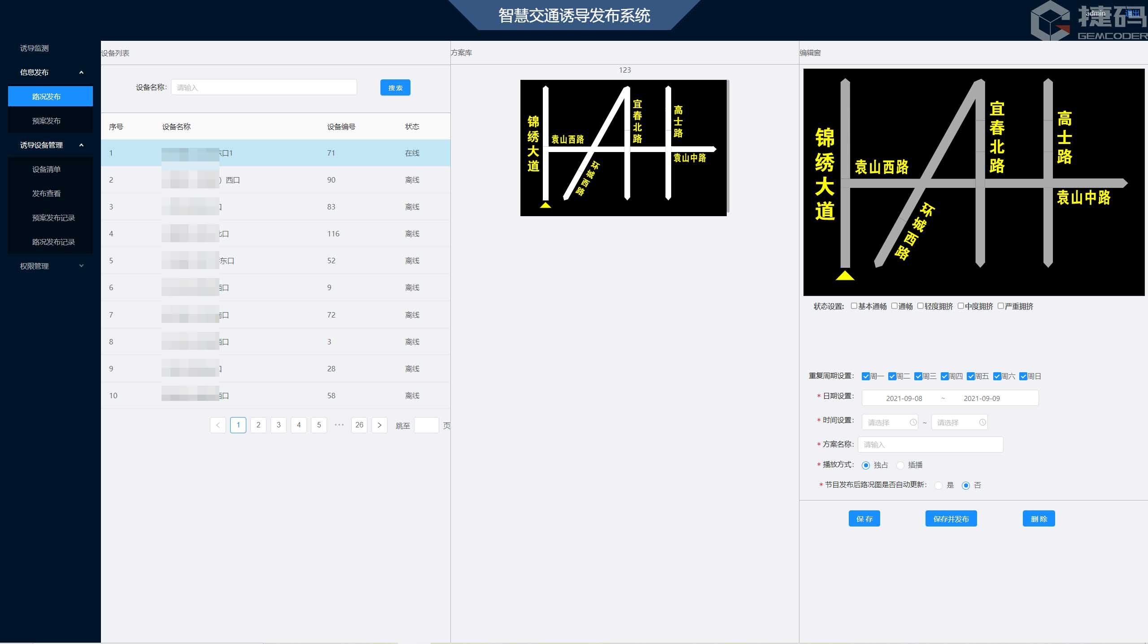1148x644 pixels.
Task: Uncheck the 周日 repeat day checkbox
Action: tap(1023, 376)
